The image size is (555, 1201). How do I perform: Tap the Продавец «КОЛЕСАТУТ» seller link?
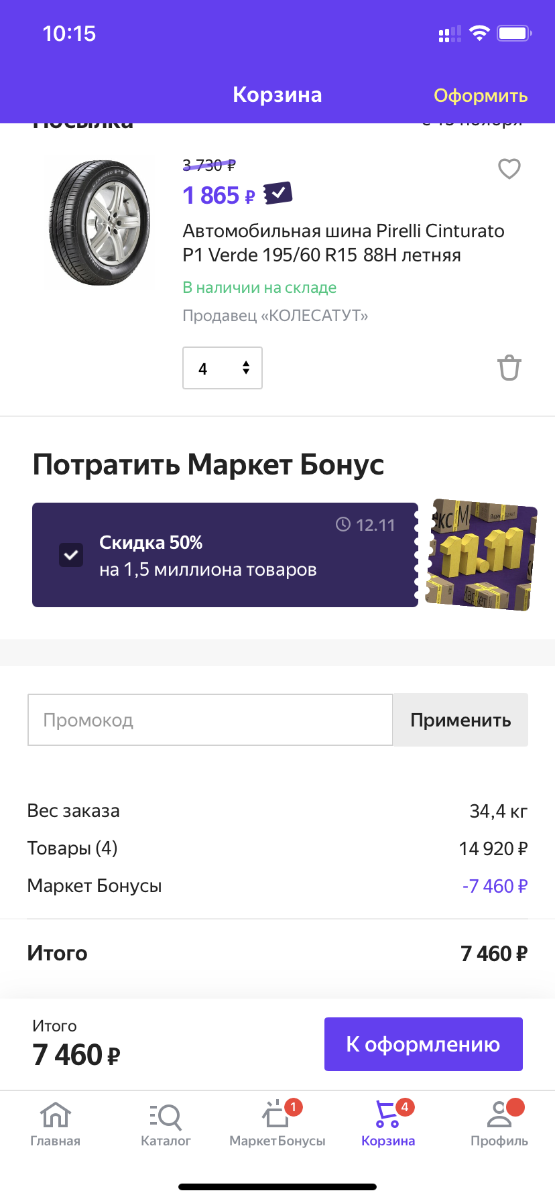tap(275, 316)
